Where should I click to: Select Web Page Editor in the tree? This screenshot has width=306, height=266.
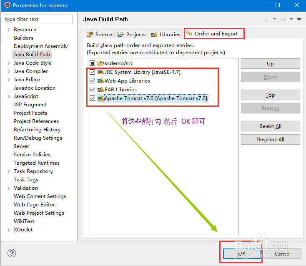coord(34,205)
